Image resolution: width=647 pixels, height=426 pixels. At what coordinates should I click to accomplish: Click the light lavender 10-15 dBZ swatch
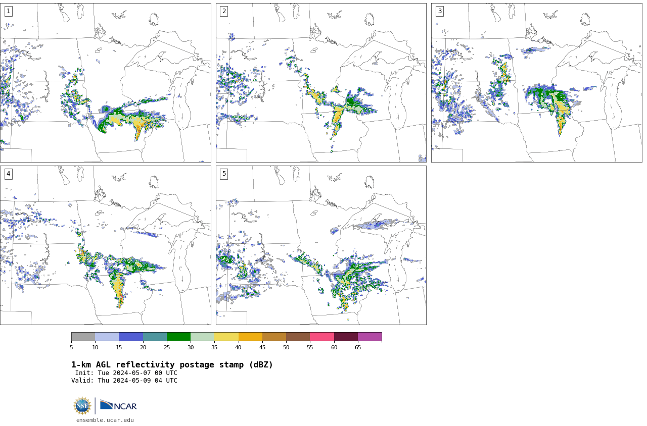click(107, 337)
